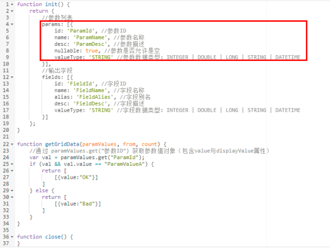The height and width of the screenshot is (248, 330).
Task: Collapse getGridData function fold arrow on line 22
Action: [x=12, y=144]
